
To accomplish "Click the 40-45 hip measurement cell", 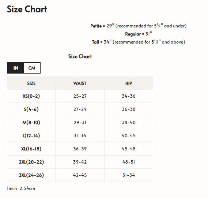I will (x=129, y=135).
